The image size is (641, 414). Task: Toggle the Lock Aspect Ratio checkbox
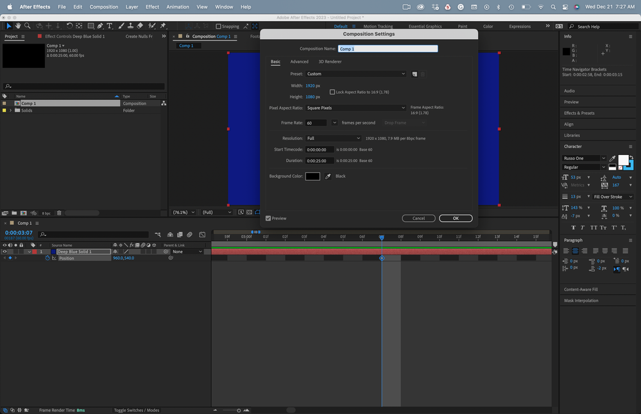coord(332,92)
